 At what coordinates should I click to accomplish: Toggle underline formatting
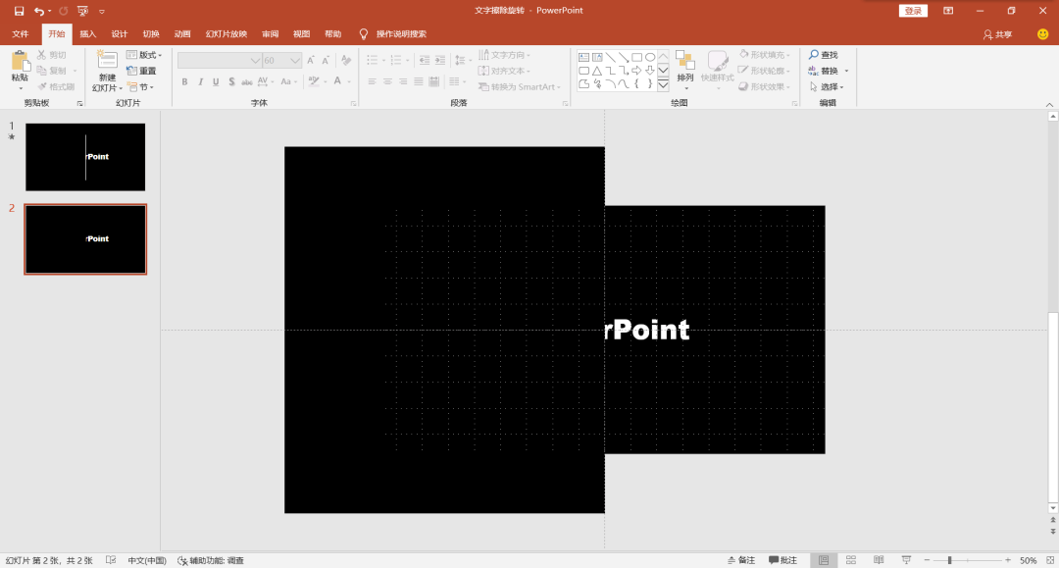pos(216,81)
